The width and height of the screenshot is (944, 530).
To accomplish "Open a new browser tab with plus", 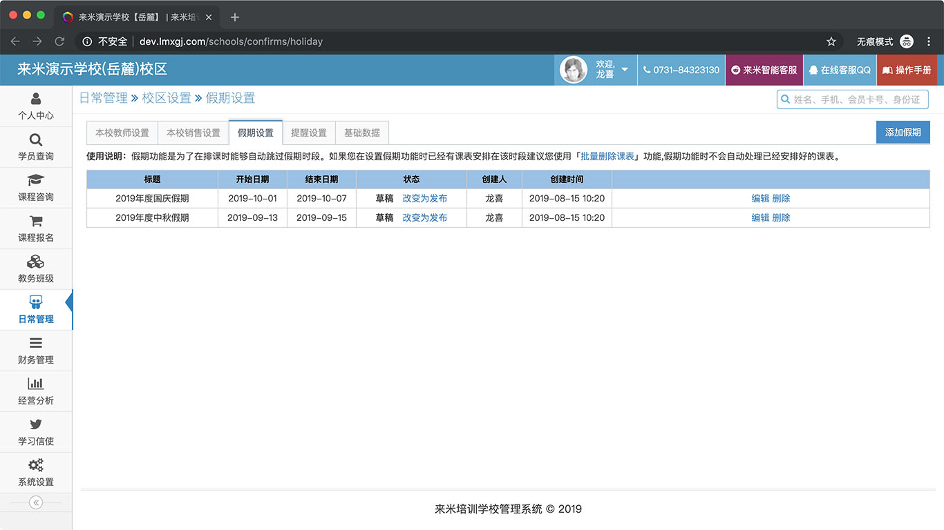I will 235,17.
